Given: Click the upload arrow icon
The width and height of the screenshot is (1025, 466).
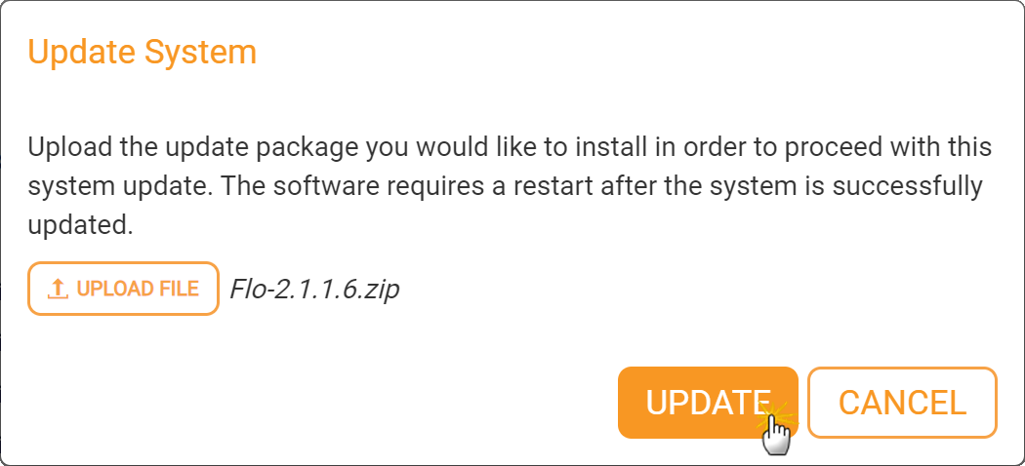Looking at the screenshot, I should pos(58,289).
